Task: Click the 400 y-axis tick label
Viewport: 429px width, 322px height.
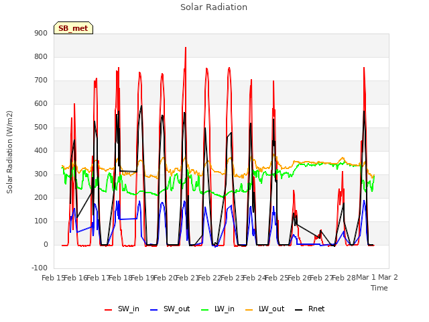Action: click(41, 150)
